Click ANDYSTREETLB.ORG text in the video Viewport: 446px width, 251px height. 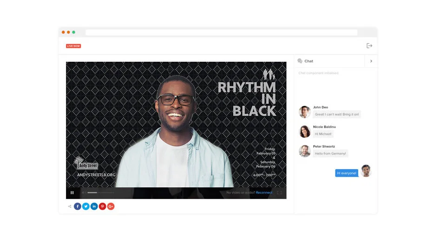[x=96, y=175]
